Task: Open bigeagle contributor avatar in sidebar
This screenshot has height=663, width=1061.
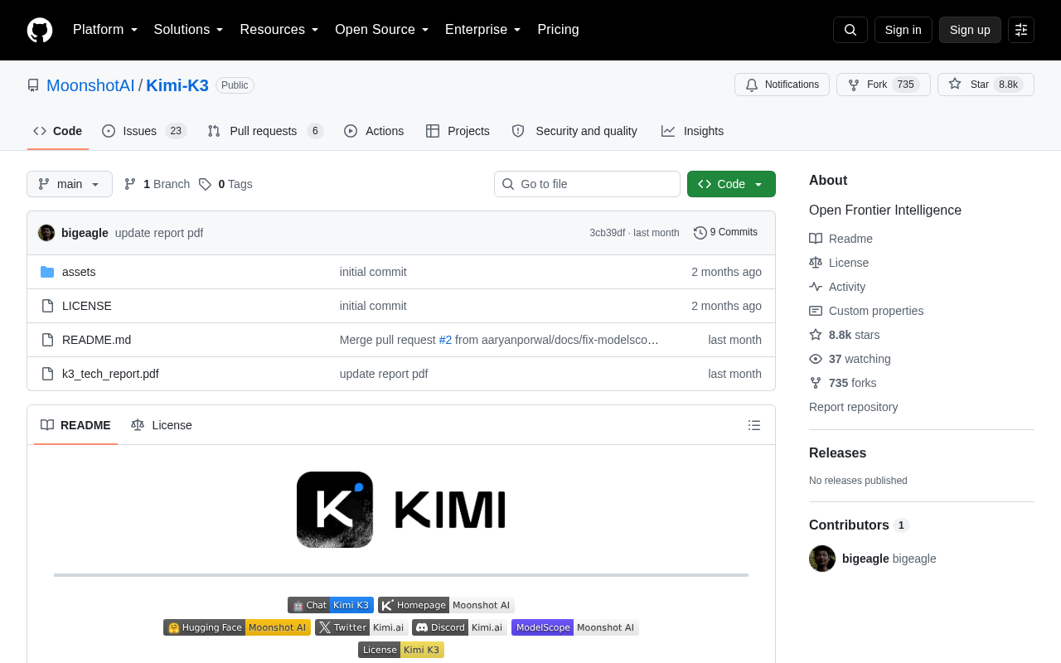Action: coord(822,559)
